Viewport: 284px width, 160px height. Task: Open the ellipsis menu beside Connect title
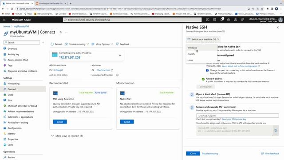tap(66, 32)
